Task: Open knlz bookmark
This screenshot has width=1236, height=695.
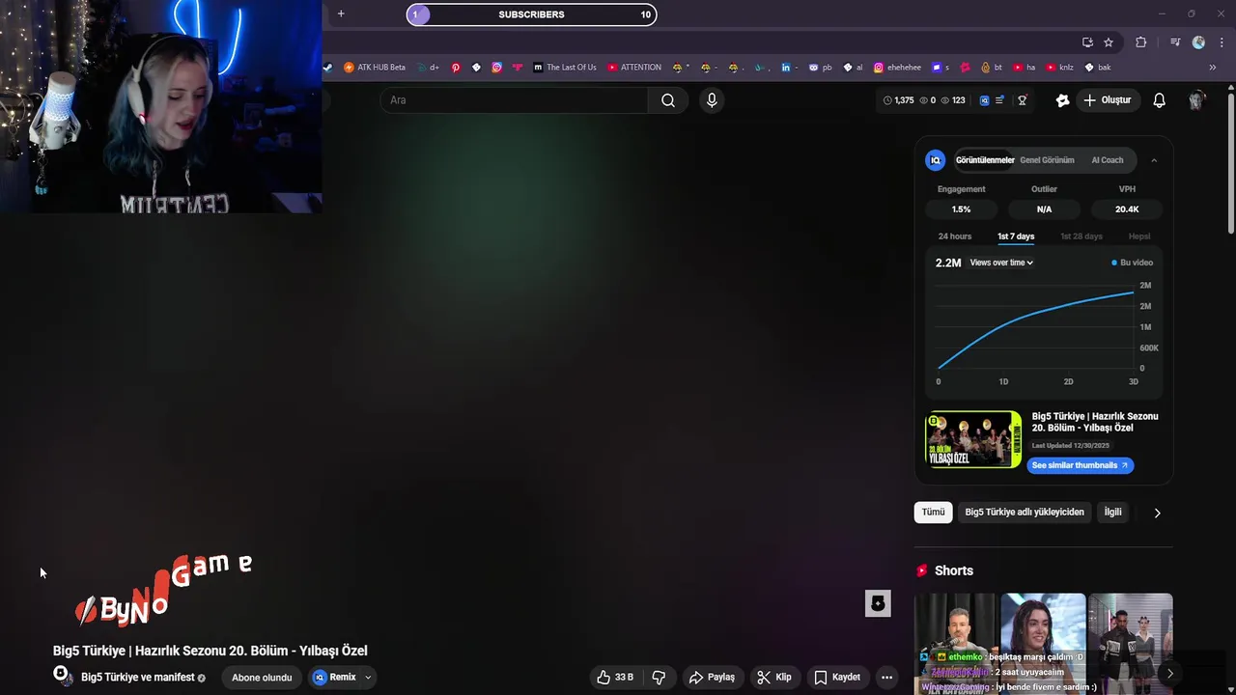Action: click(1059, 68)
